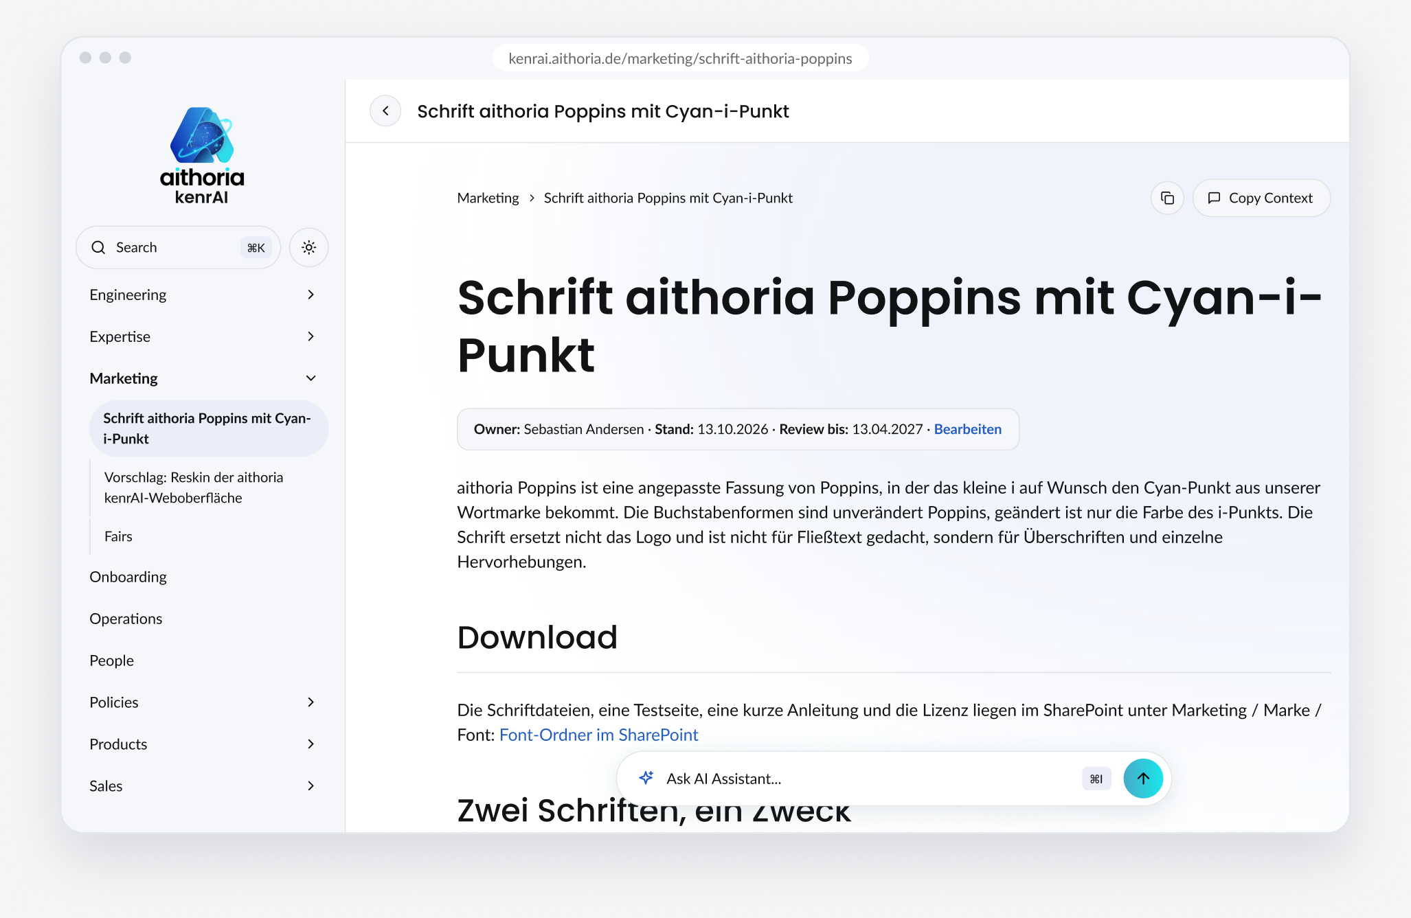
Task: Click the back arrow button
Action: [x=385, y=111]
